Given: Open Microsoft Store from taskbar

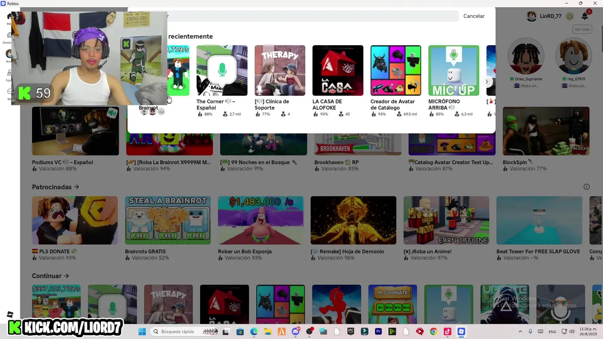Looking at the screenshot, I should tap(240, 331).
